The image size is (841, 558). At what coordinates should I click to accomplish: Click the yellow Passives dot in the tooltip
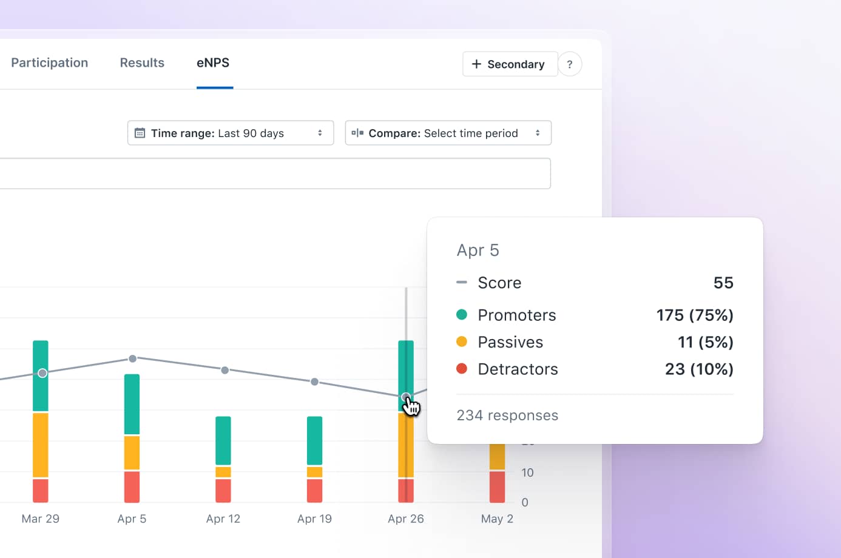point(463,341)
